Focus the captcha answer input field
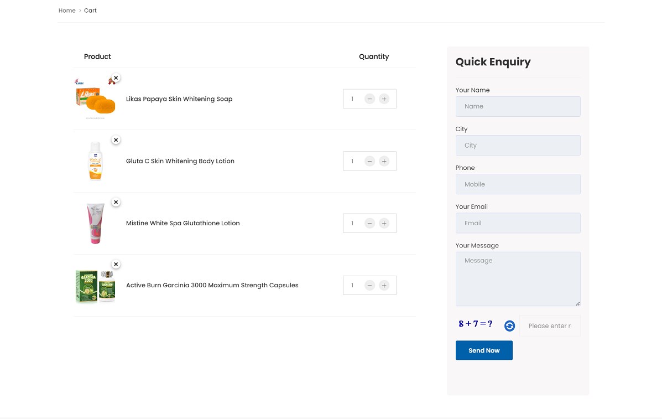Viewport: 662px width, 419px height. tap(550, 326)
